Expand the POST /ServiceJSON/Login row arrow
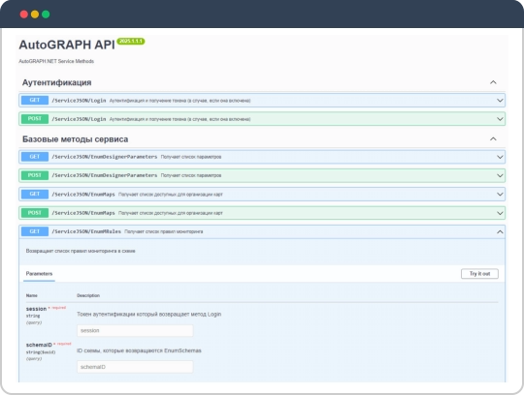Viewport: 524px width, 395px height. (x=500, y=119)
